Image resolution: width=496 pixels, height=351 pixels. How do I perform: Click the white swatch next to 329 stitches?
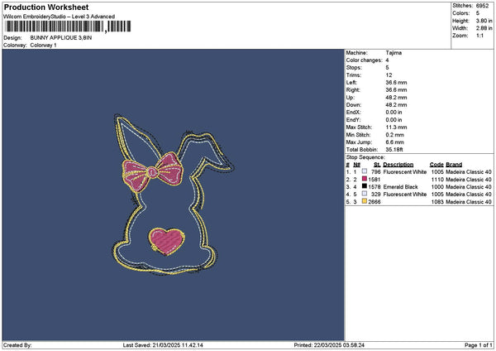pos(365,194)
